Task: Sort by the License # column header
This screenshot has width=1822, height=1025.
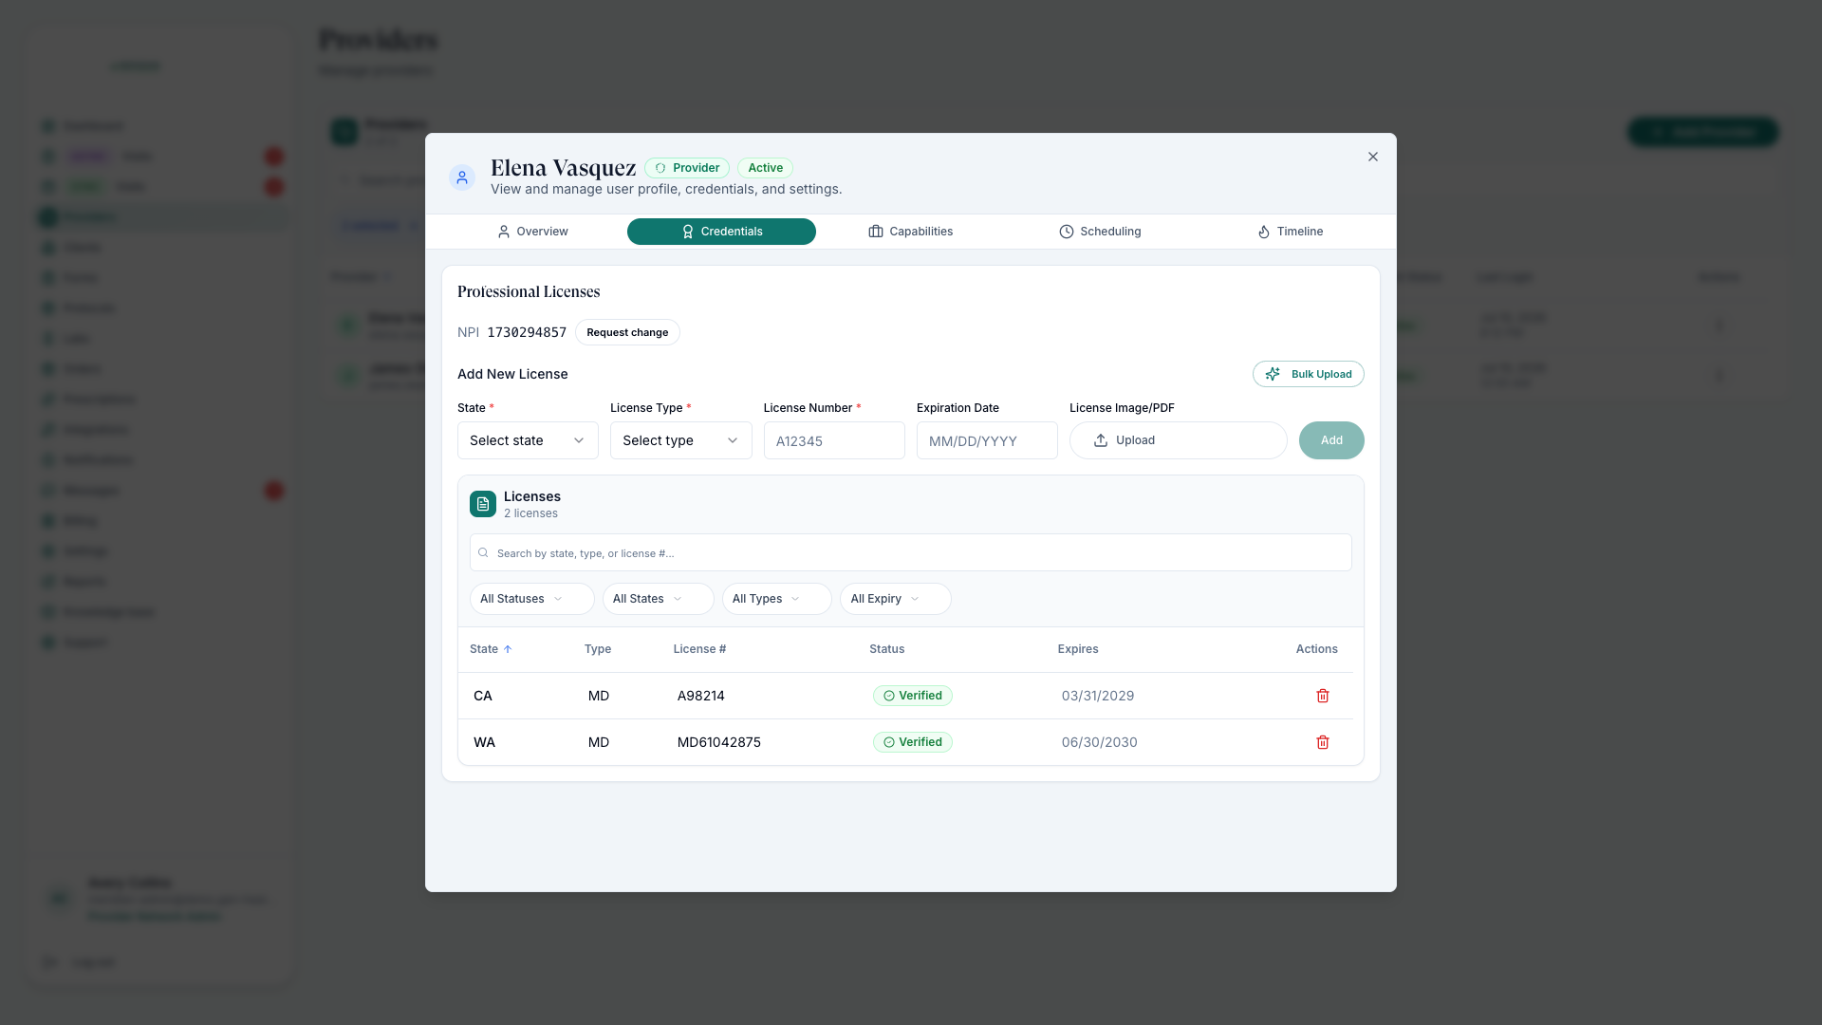Action: coord(699,649)
